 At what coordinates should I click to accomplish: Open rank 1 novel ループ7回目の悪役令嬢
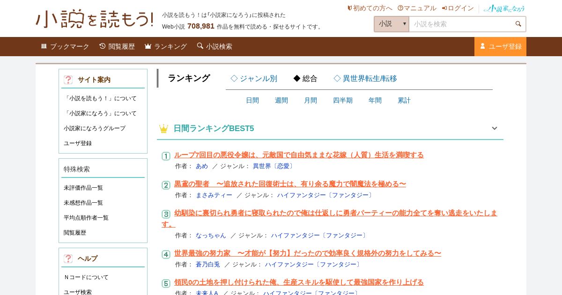click(x=299, y=155)
